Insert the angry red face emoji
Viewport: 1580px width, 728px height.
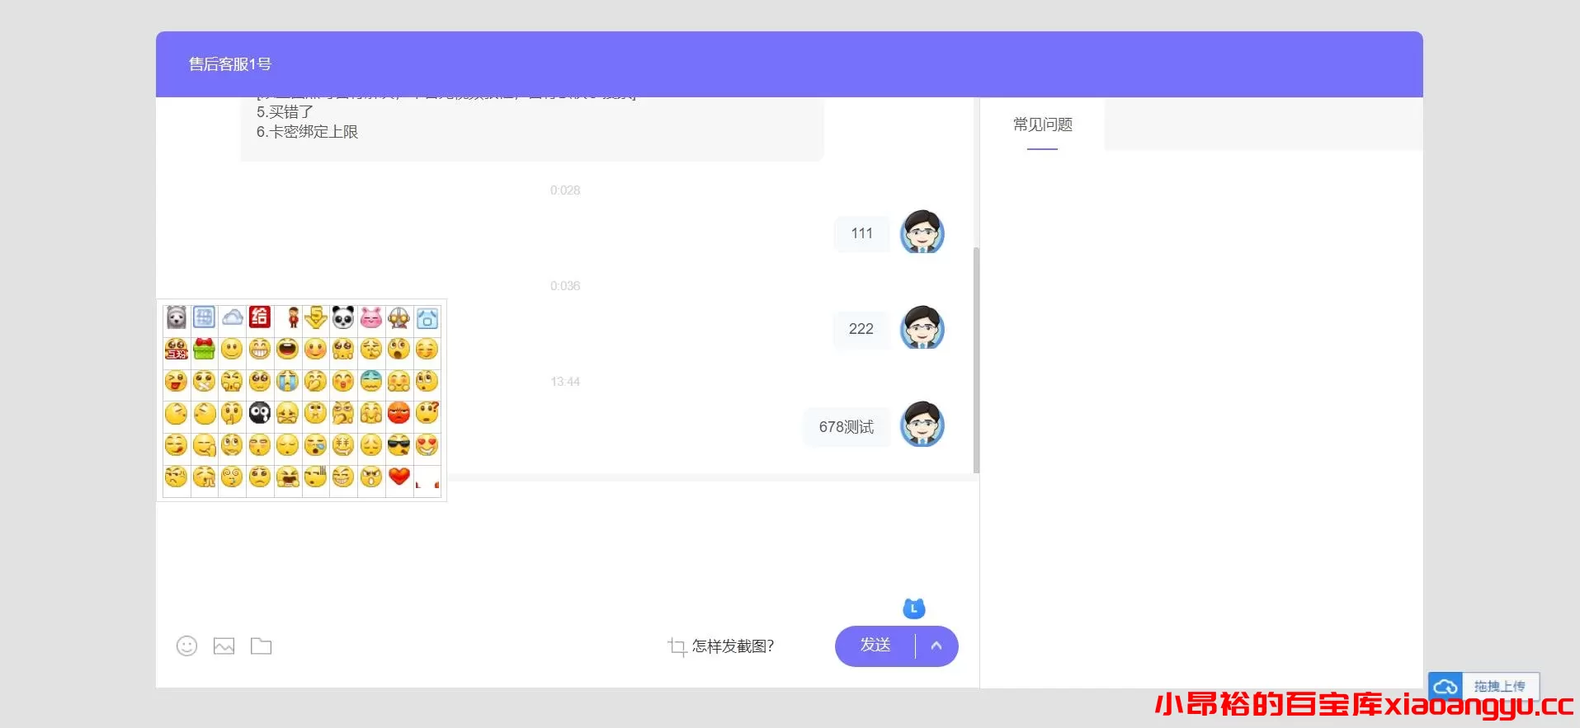coord(399,412)
